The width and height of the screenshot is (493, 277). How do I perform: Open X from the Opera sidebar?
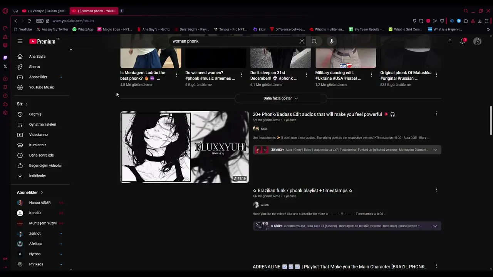[x=5, y=66]
